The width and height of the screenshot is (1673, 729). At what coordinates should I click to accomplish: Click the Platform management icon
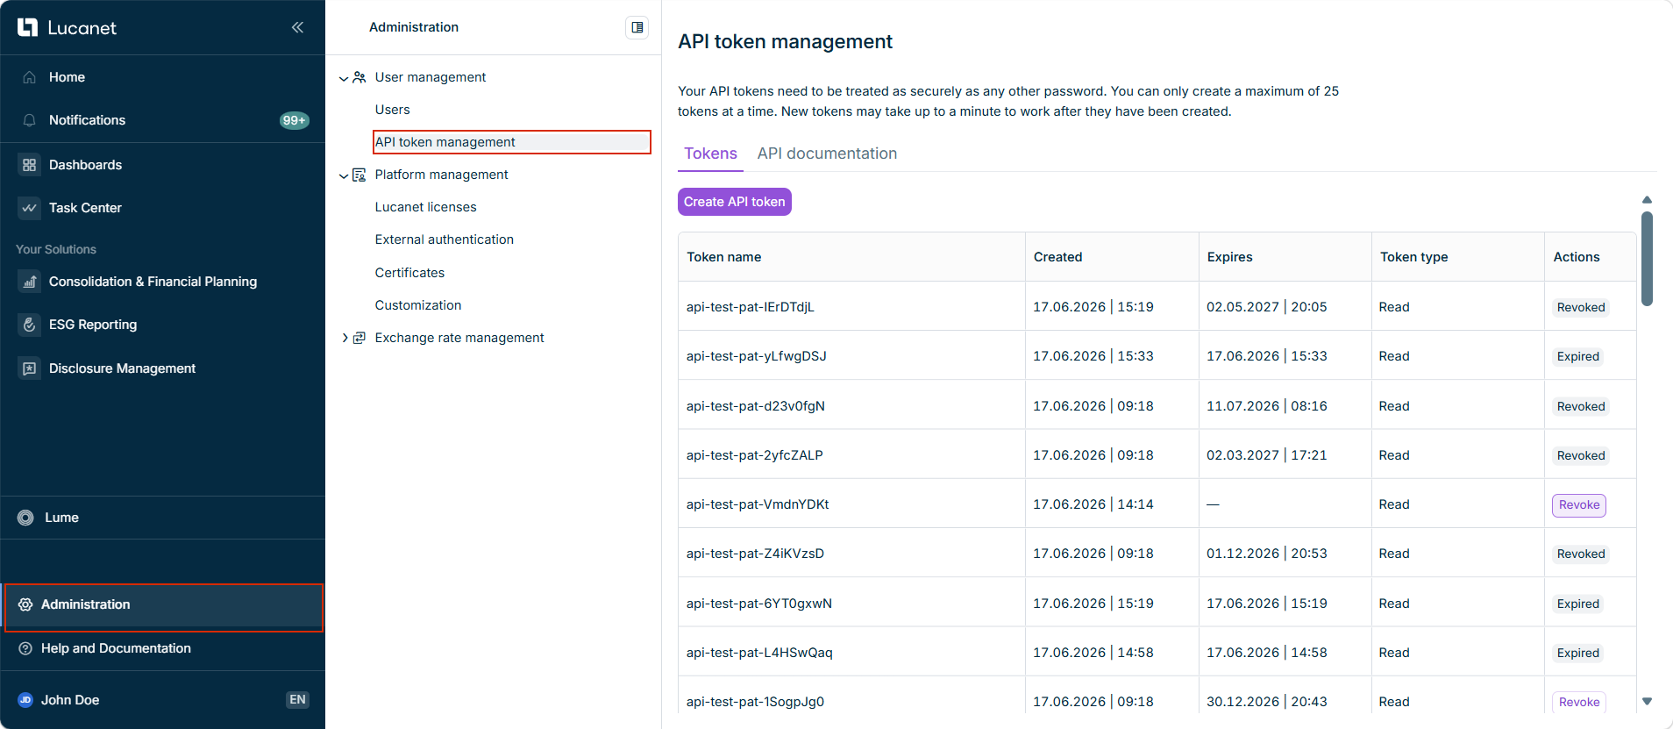click(359, 175)
